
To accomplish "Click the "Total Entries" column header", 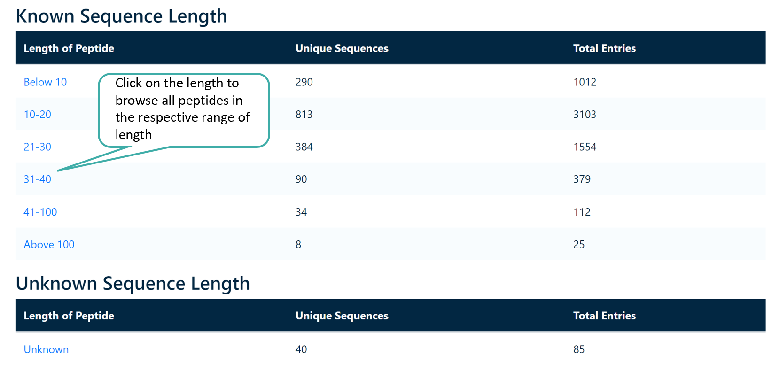I will (x=604, y=48).
